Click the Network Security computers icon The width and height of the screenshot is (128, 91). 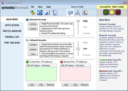[x=27, y=40]
